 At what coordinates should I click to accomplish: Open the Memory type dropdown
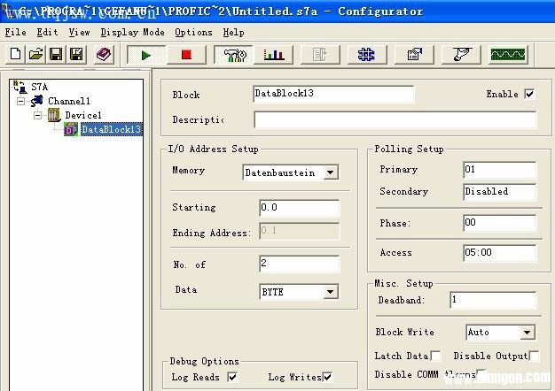(x=331, y=173)
